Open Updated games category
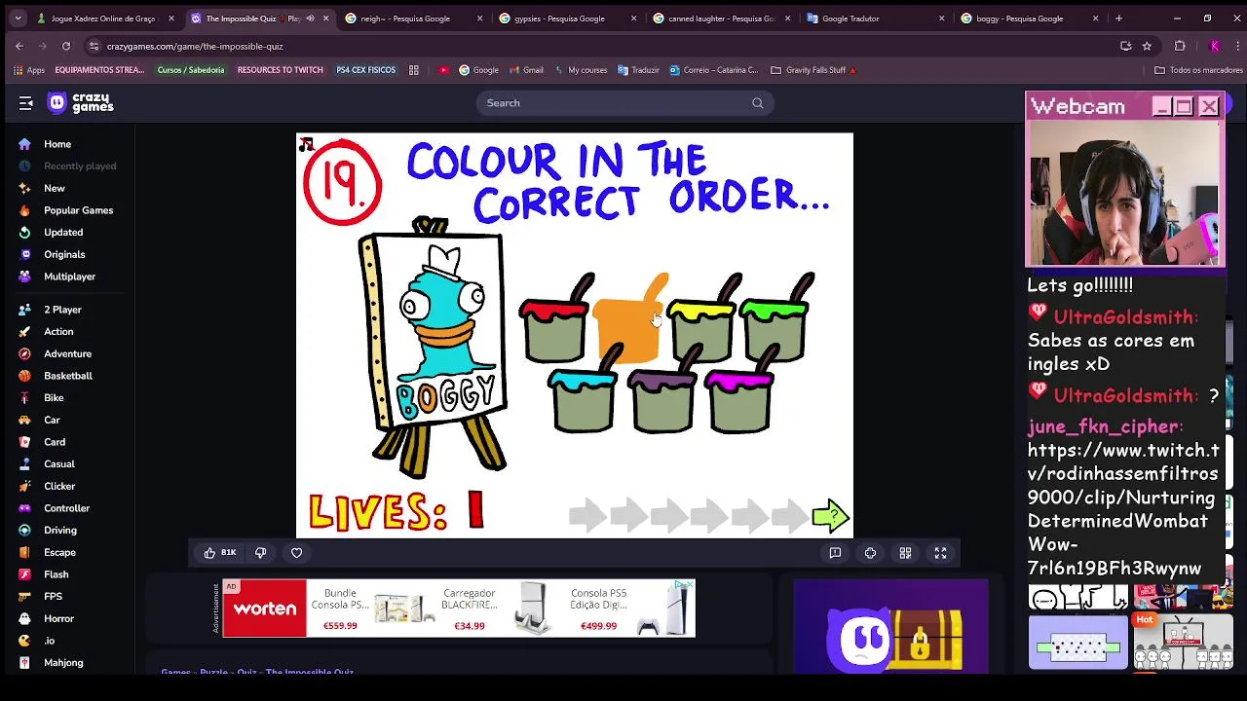The height and width of the screenshot is (701, 1247). click(63, 233)
